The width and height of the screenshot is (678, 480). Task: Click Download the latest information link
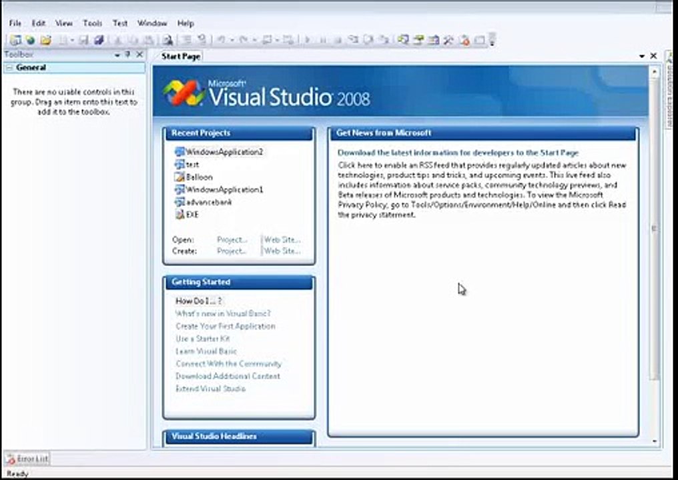pos(458,153)
